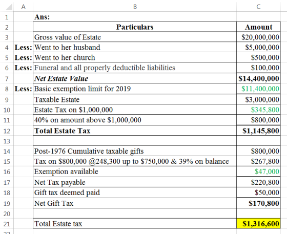Select the Net Gift Tax cell

[x=135, y=203]
